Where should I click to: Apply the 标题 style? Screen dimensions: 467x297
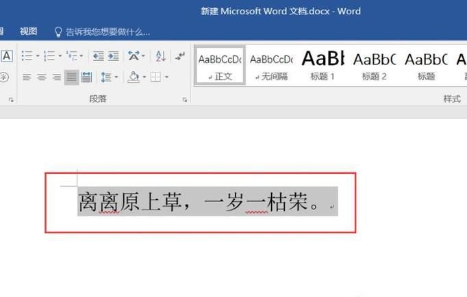[426, 66]
